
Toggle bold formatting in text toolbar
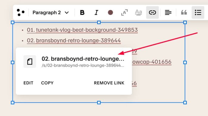[82, 12]
